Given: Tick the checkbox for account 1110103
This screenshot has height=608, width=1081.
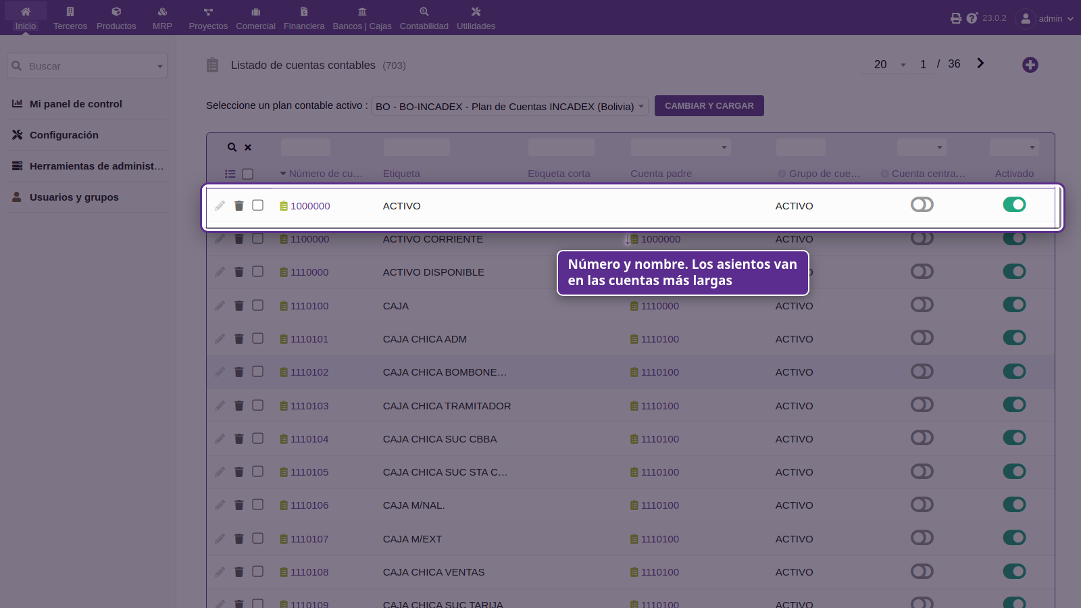Looking at the screenshot, I should (258, 405).
